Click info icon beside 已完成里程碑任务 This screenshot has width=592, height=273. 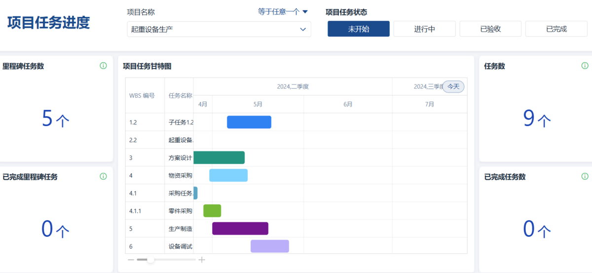click(x=103, y=176)
